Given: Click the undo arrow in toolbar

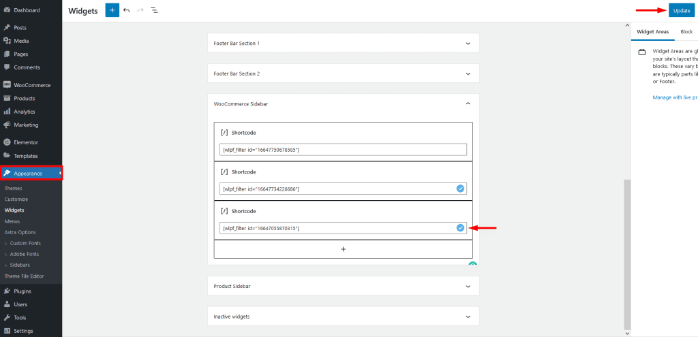Looking at the screenshot, I should click(126, 10).
